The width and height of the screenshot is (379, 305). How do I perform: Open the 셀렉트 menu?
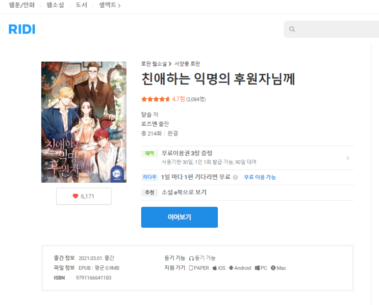[110, 5]
